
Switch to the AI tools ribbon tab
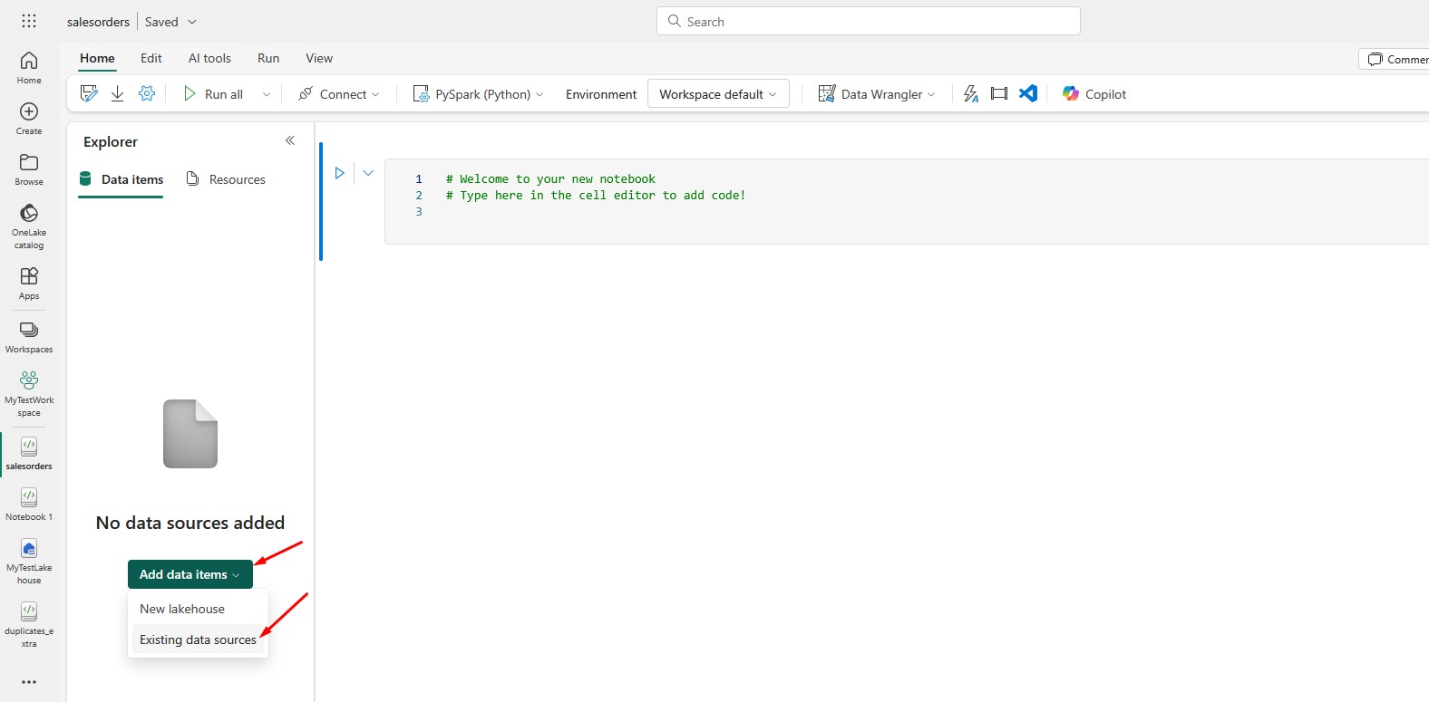[209, 58]
